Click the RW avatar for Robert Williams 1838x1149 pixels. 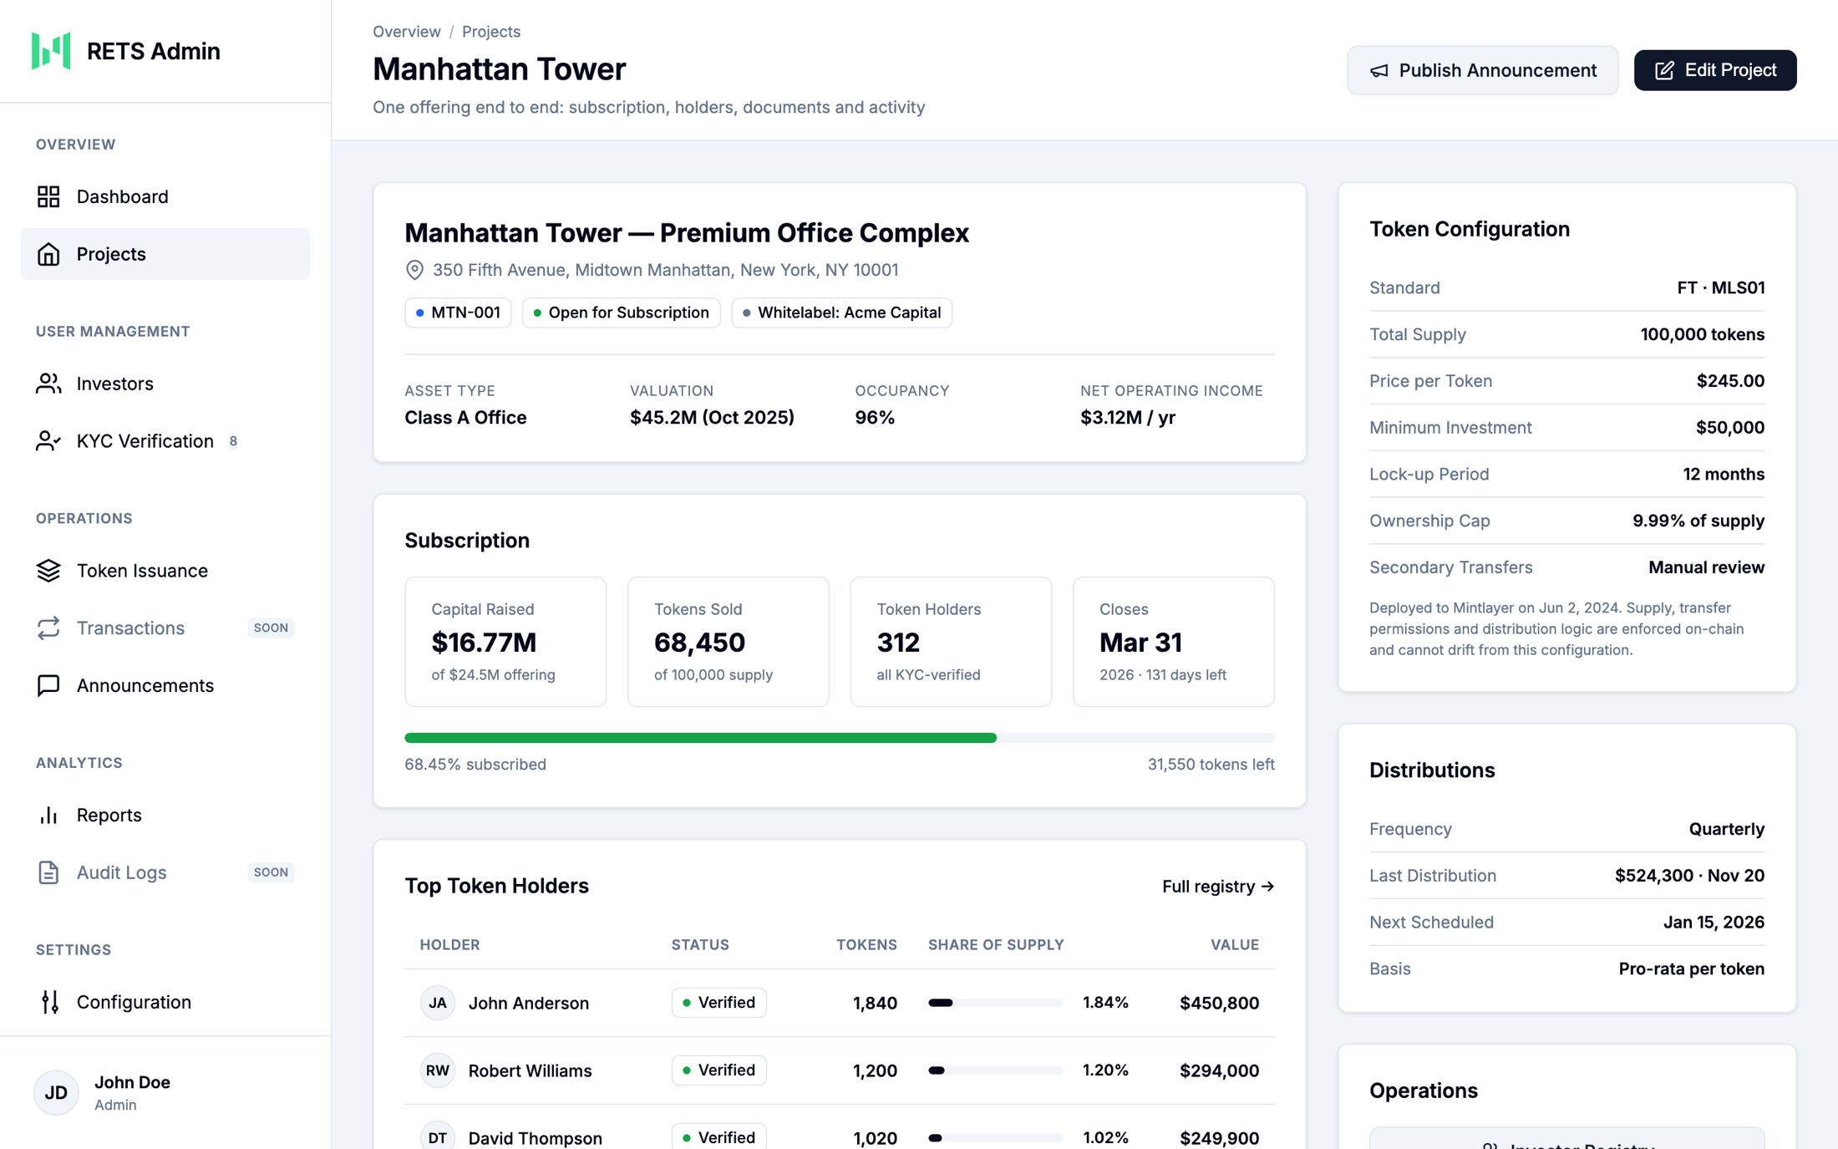click(x=437, y=1070)
